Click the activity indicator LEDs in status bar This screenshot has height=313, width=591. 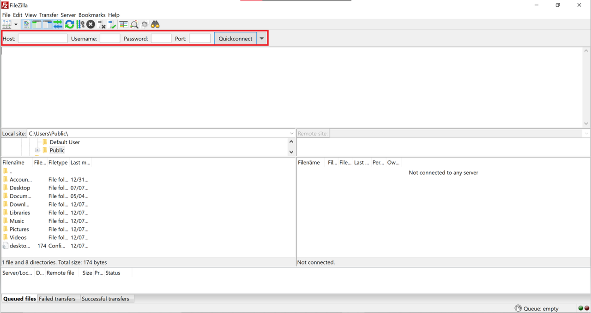click(x=584, y=308)
